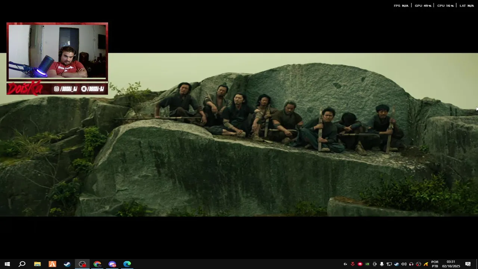The width and height of the screenshot is (478, 269).
Task: Click the OBS icon in system tray
Action: tap(419, 264)
